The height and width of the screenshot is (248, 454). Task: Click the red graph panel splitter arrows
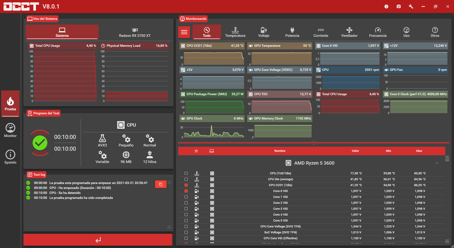(314, 143)
